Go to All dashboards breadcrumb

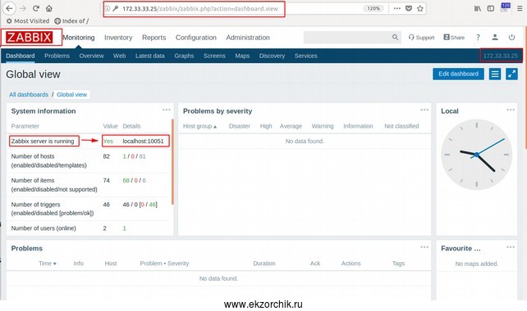coord(29,94)
